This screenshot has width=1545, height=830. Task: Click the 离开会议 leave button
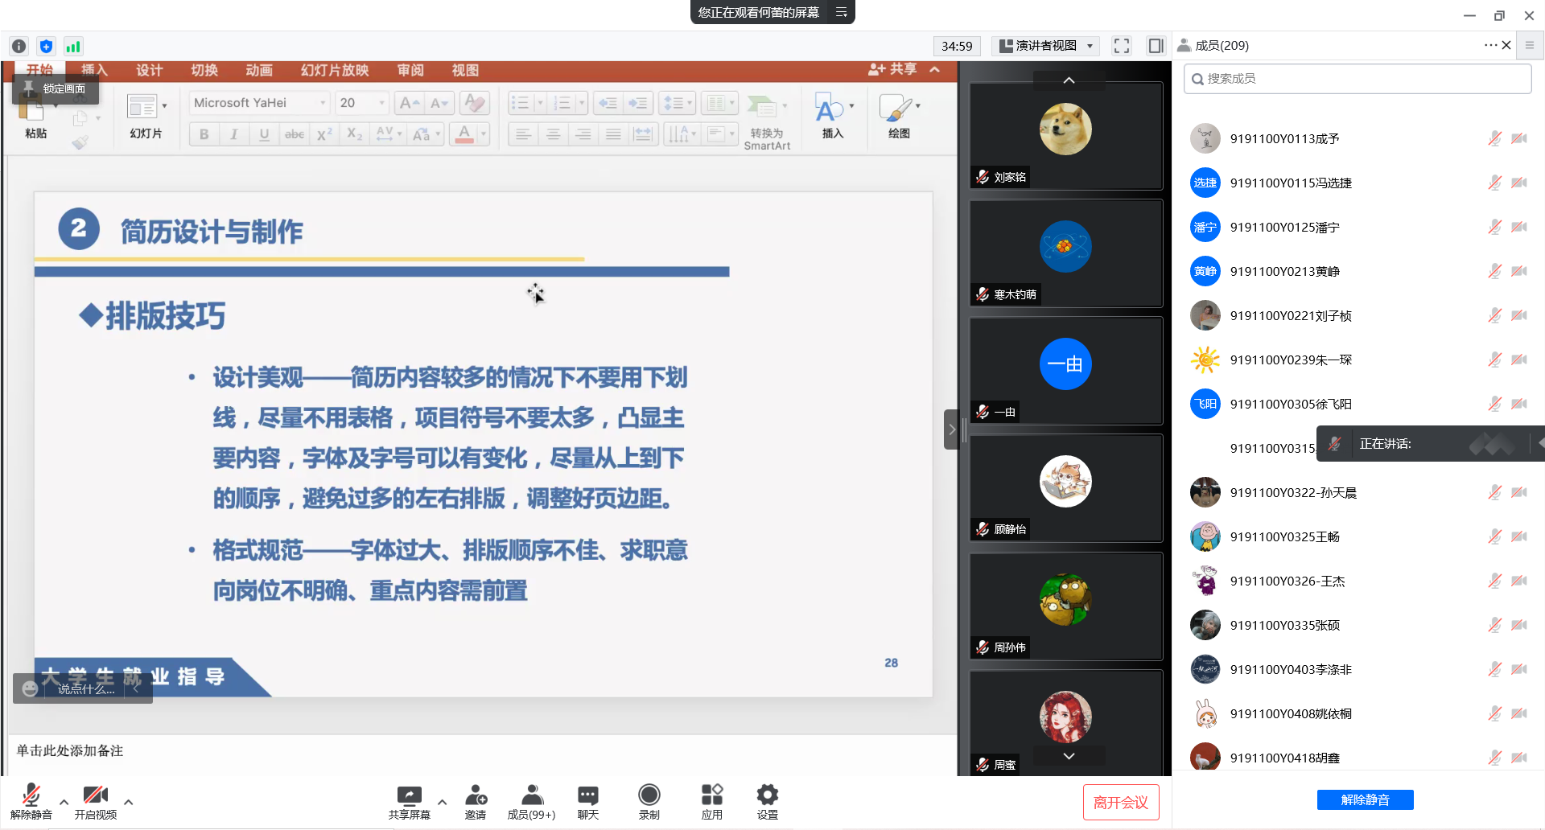1120,802
